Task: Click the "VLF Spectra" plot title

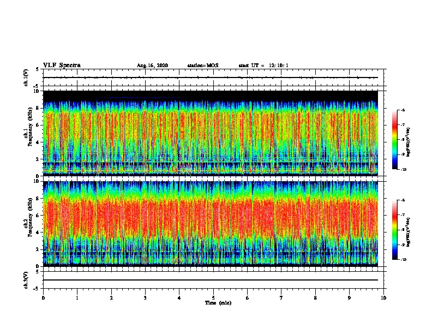Action: click(x=62, y=65)
